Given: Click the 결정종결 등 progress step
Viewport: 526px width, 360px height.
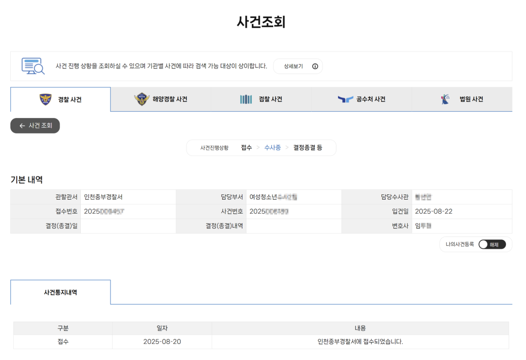Looking at the screenshot, I should pos(307,148).
